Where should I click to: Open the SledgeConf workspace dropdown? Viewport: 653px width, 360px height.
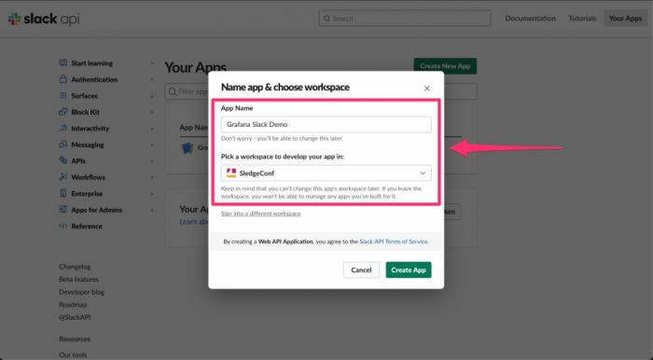326,173
